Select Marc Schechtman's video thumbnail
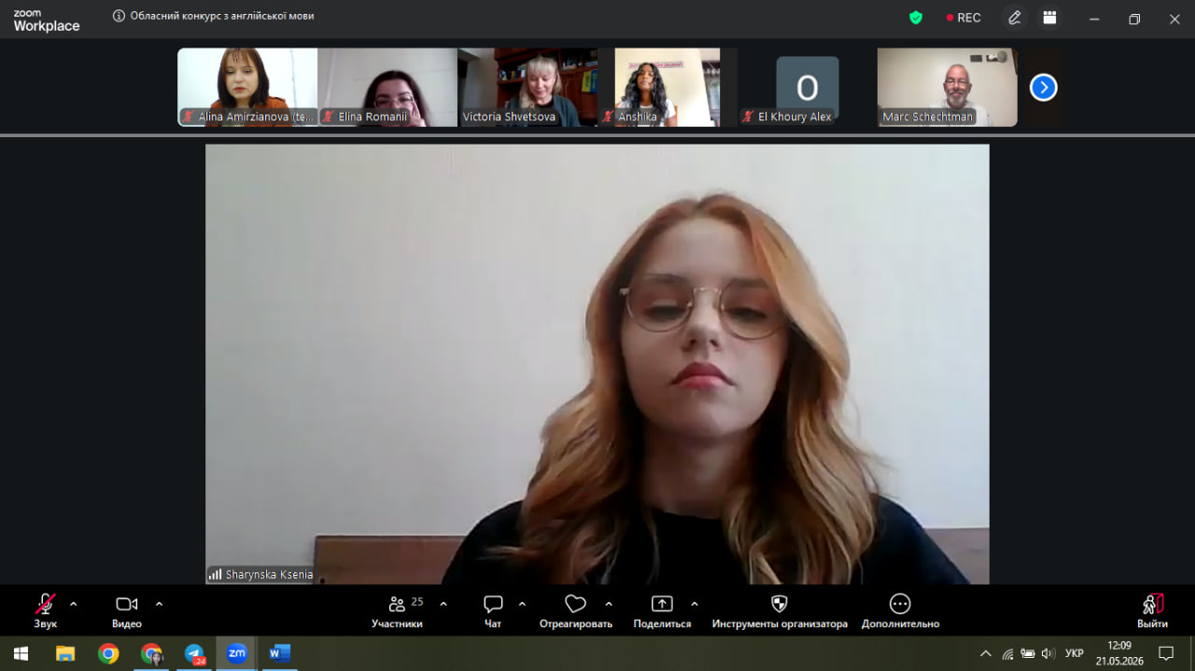 click(948, 87)
